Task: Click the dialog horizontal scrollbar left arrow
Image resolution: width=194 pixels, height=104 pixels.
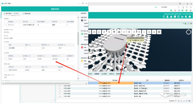Action: point(3,83)
